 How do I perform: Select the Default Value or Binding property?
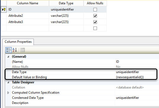point(29,77)
